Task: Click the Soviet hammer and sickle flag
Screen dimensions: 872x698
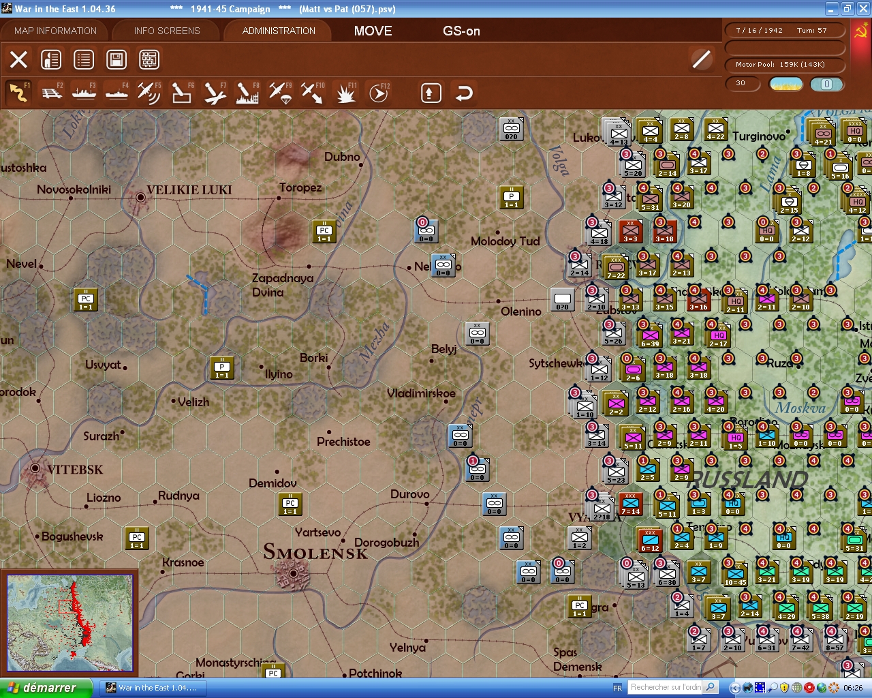Action: click(x=860, y=31)
